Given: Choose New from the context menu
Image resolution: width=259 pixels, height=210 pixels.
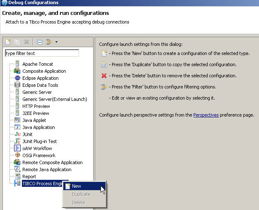Looking at the screenshot, I should point(84,186).
